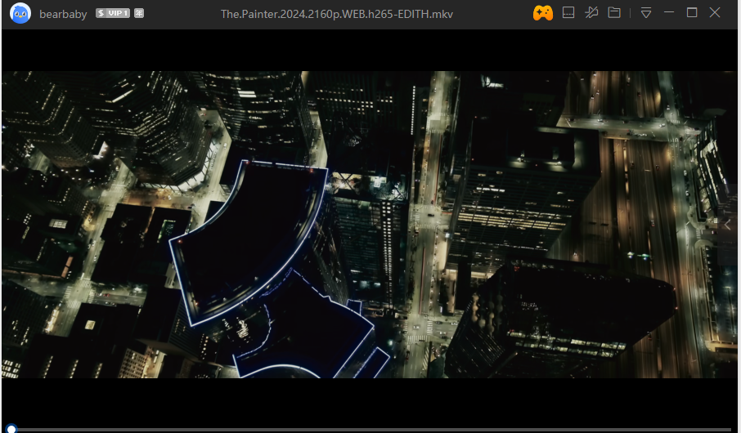Click The.Painter.2024 file title text
Screen dimensions: 741x433
336,15
